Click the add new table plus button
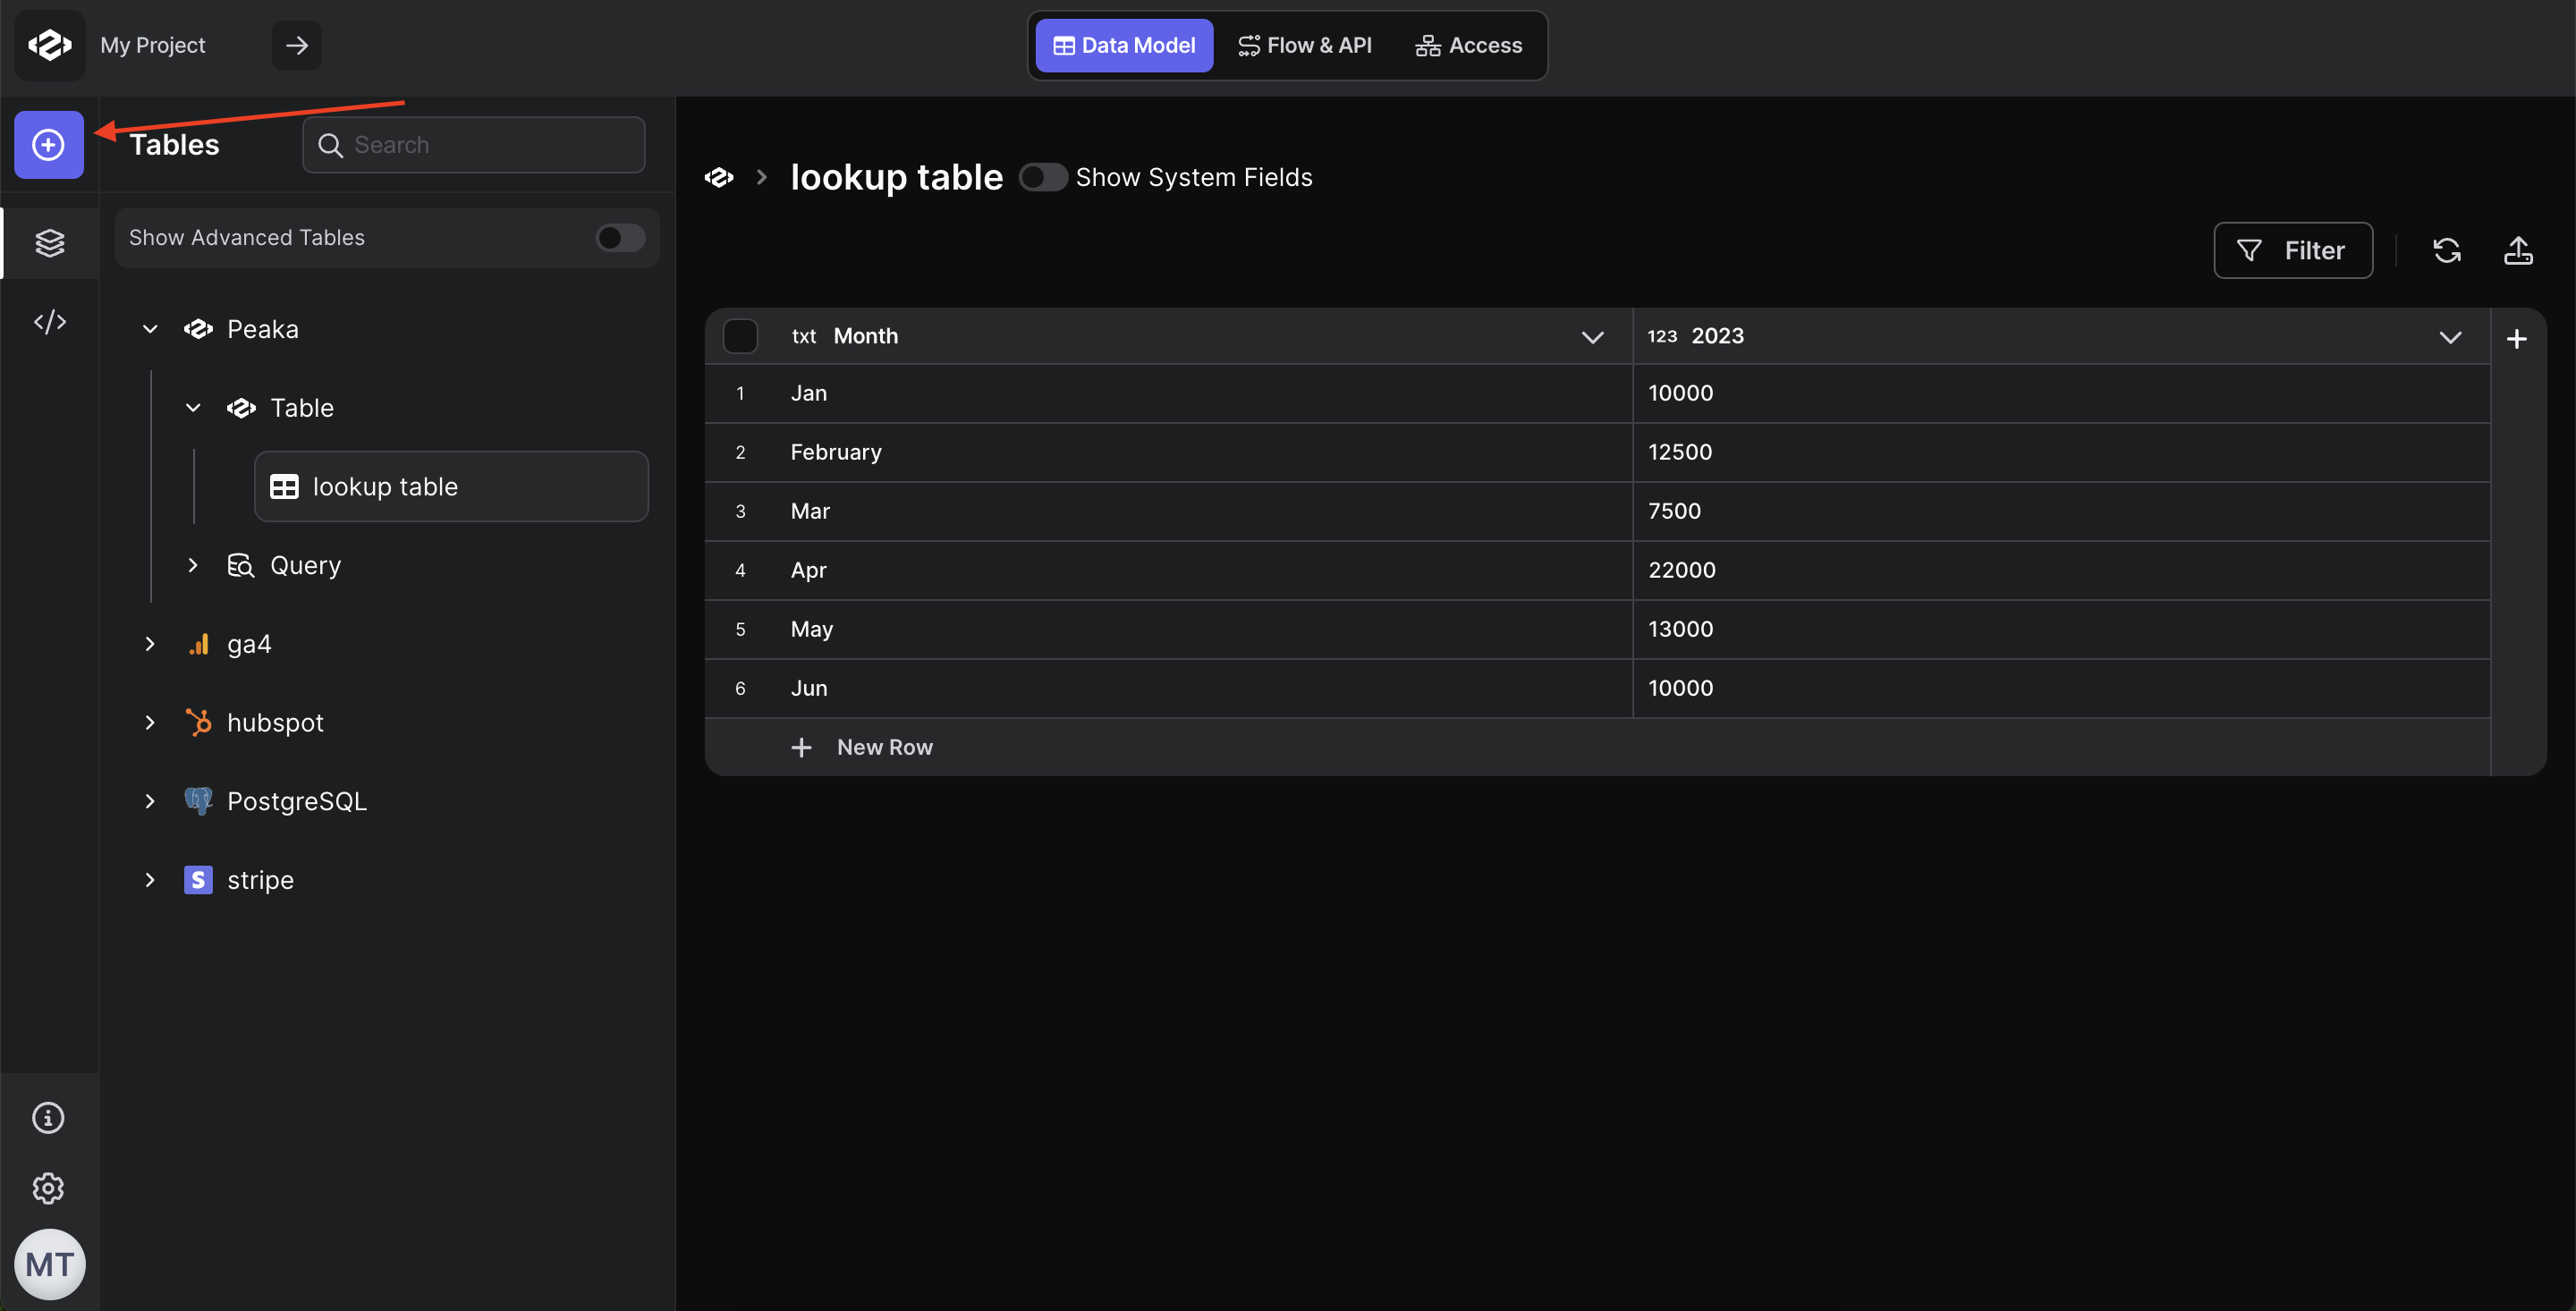This screenshot has width=2576, height=1311. tap(48, 145)
